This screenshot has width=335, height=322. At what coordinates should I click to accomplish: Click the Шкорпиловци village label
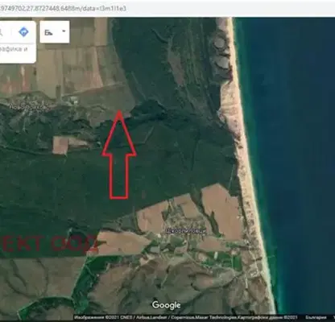(186, 230)
